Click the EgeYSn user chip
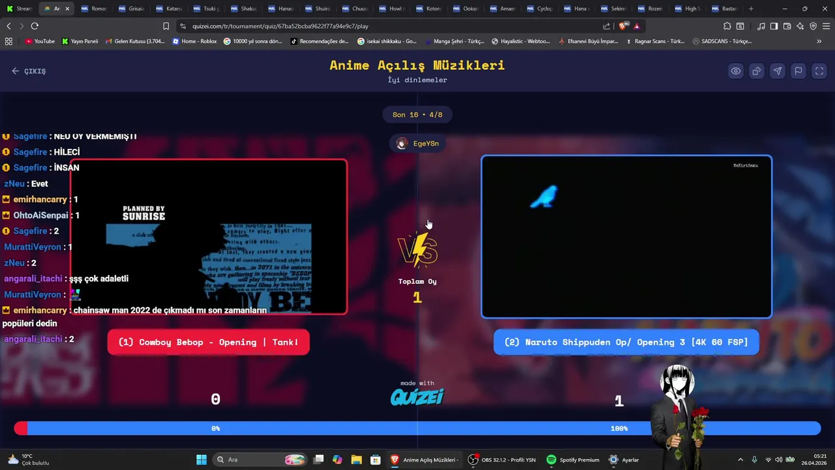This screenshot has height=470, width=835. pyautogui.click(x=417, y=144)
